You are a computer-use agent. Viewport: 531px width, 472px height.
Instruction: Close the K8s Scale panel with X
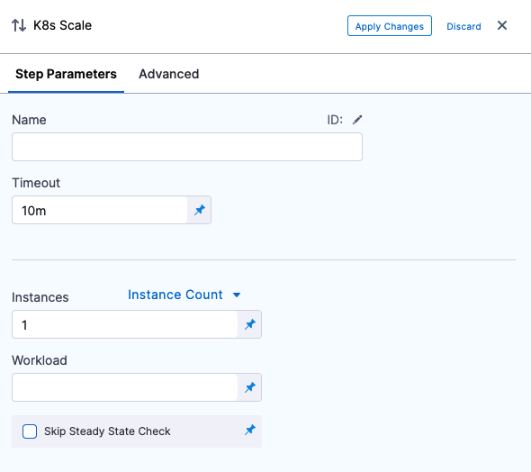[502, 25]
